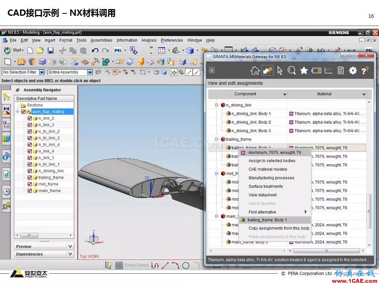The image size is (379, 284).
Task: Select the Sections folder in navigator
Action: coord(32,105)
